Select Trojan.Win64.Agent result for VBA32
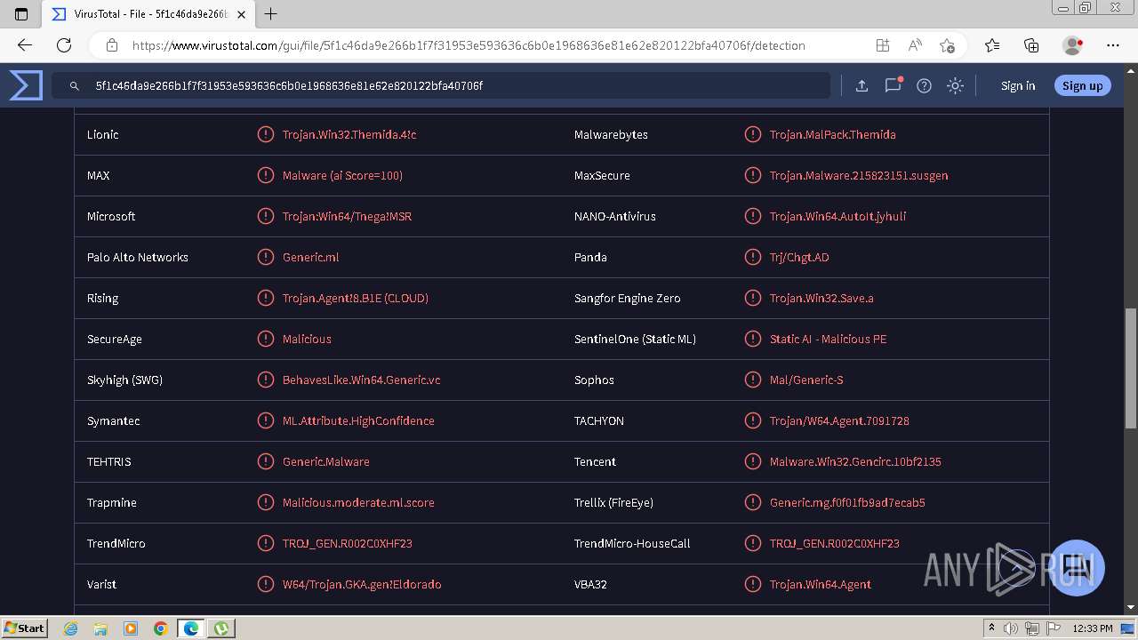The width and height of the screenshot is (1138, 640). click(821, 584)
